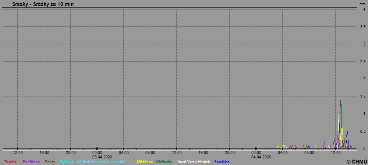Click the 4 value on y-axis
This screenshot has width=368, height=165.
pyautogui.click(x=364, y=9)
